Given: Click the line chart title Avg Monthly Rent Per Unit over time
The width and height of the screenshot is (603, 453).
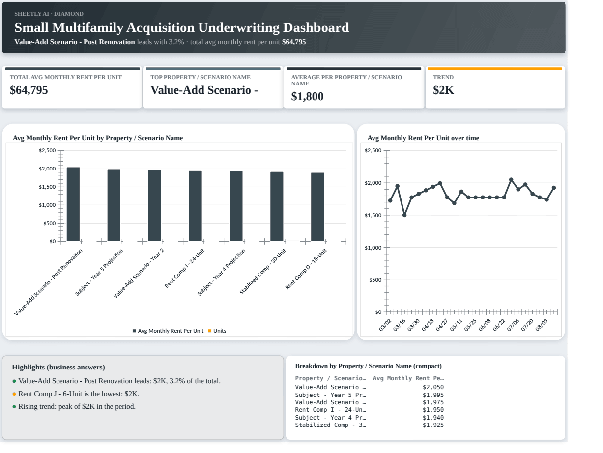Looking at the screenshot, I should (423, 138).
